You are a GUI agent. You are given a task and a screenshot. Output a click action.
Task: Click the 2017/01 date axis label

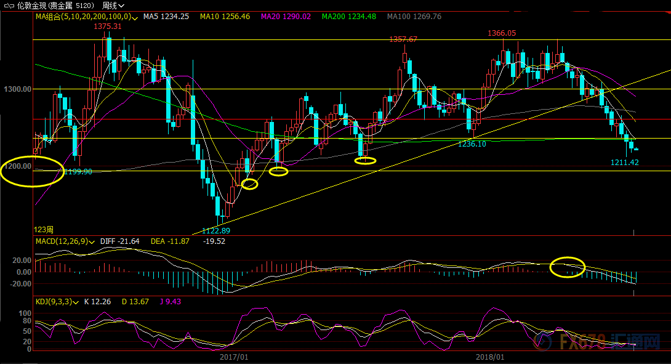[x=234, y=357]
